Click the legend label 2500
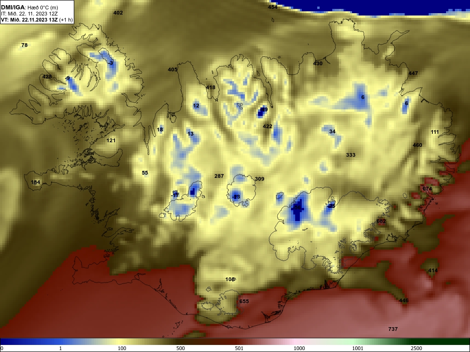470x352 pixels. point(416,348)
